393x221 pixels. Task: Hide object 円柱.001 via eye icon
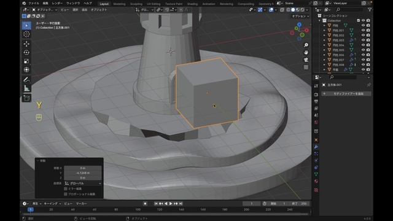(x=363, y=30)
